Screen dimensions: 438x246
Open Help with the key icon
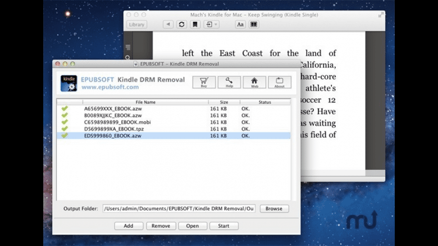229,82
